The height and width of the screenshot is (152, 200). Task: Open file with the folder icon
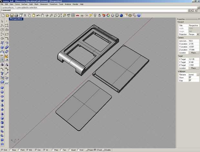pyautogui.click(x=7, y=15)
